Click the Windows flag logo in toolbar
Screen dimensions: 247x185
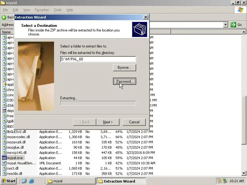[241, 10]
